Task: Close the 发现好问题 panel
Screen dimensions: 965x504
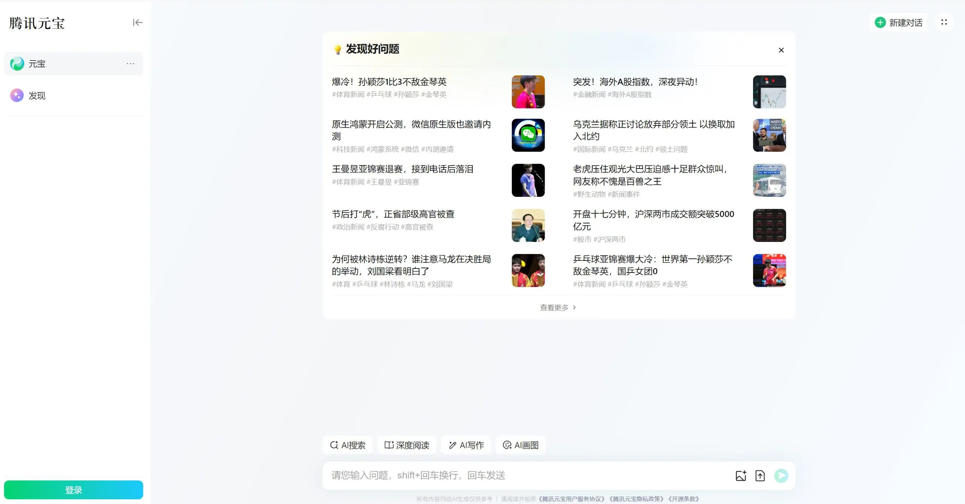Action: click(781, 50)
